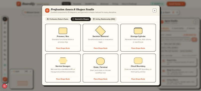This screenshot has width=201, height=91.
Task: Click "External network, VPC boundary" description text
Action: coord(138,71)
